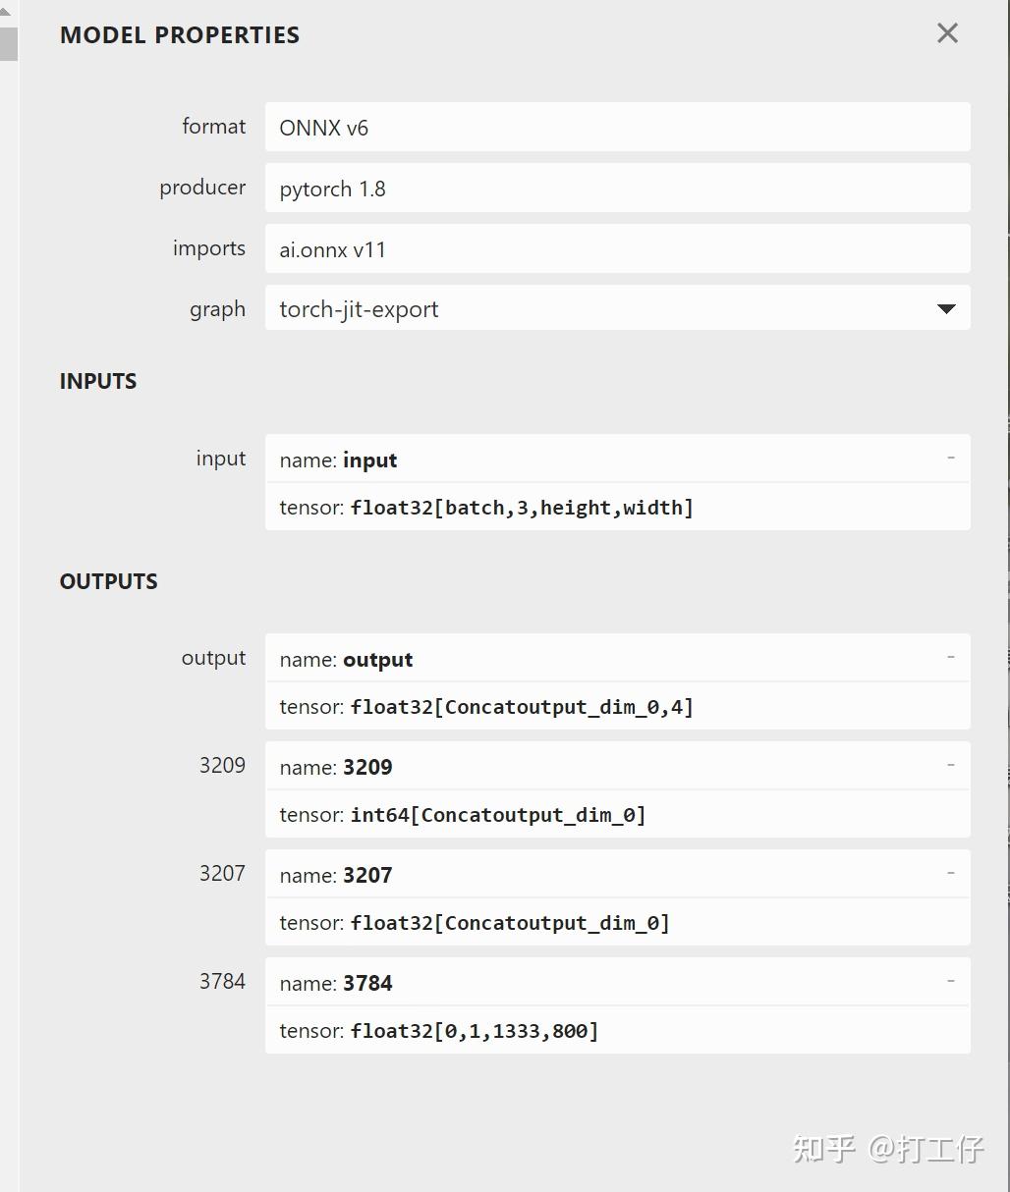1010x1192 pixels.
Task: Close the Model Properties panel
Action: [x=945, y=32]
